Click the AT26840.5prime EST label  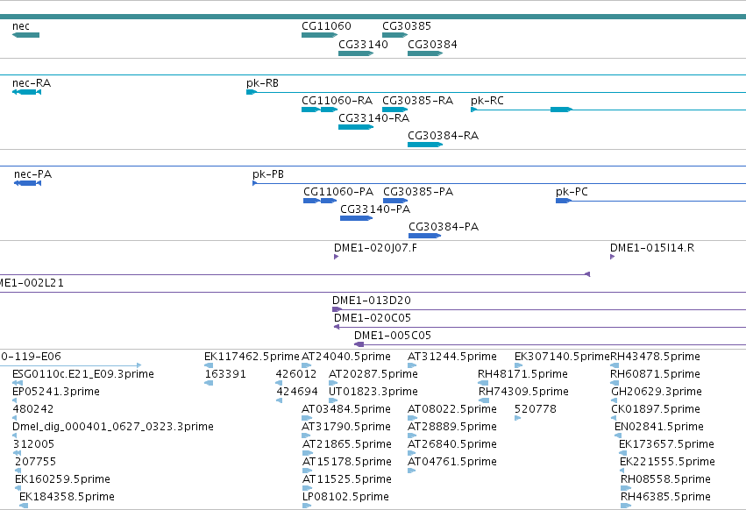pos(452,444)
